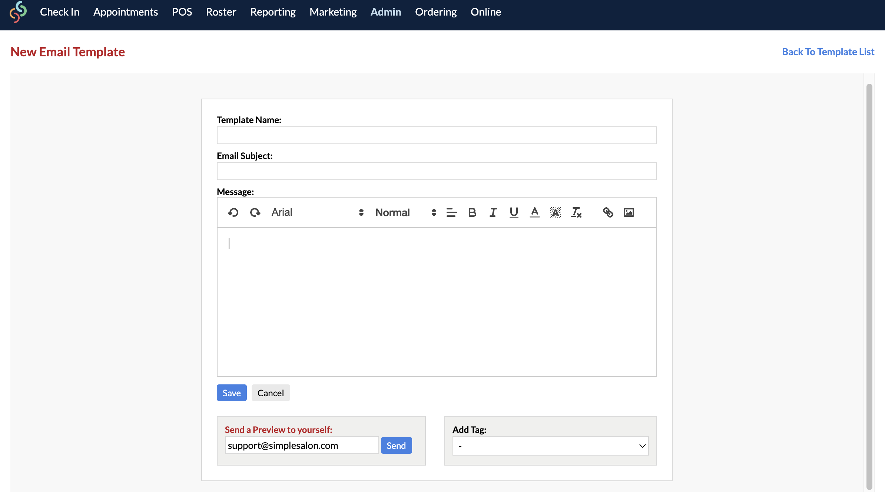Click the Simple Salon logo icon
The height and width of the screenshot is (493, 885).
[x=18, y=12]
